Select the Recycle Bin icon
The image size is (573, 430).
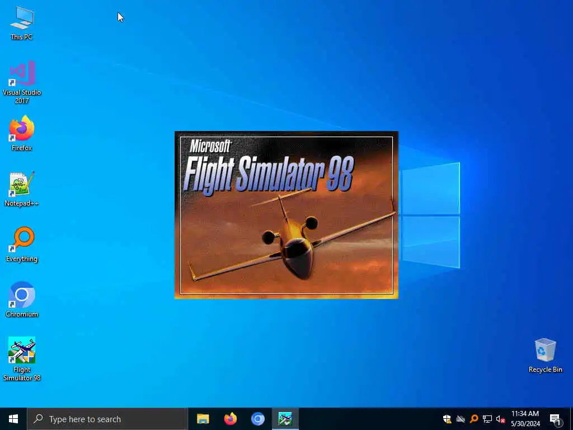[x=545, y=356]
